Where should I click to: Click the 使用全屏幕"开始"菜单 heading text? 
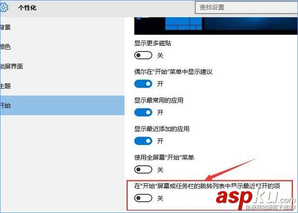164,157
